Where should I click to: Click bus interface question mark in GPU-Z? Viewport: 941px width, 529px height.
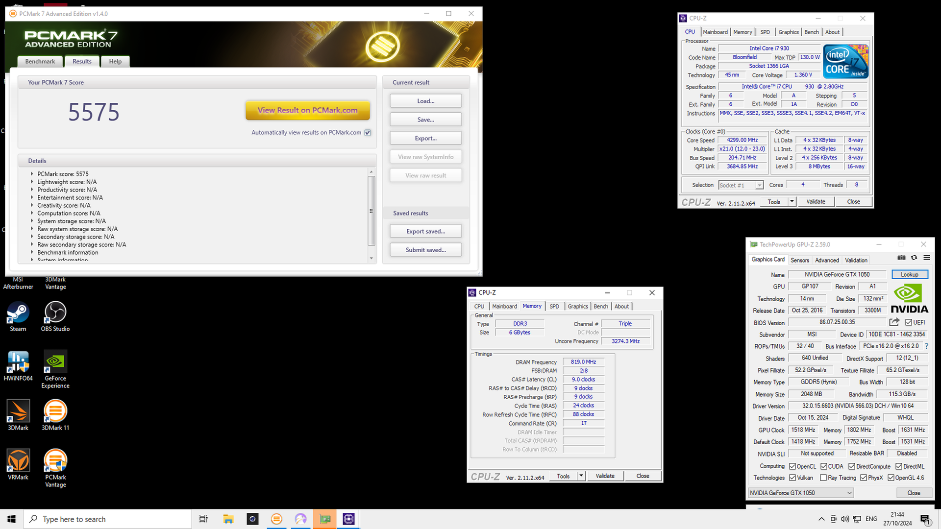coord(927,346)
